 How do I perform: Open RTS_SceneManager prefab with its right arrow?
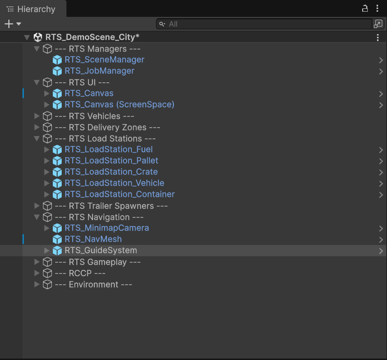click(x=381, y=60)
